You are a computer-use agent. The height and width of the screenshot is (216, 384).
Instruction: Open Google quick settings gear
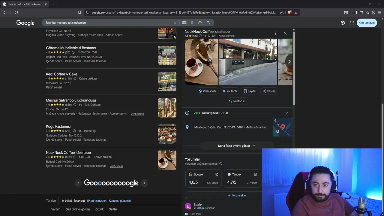tap(343, 23)
